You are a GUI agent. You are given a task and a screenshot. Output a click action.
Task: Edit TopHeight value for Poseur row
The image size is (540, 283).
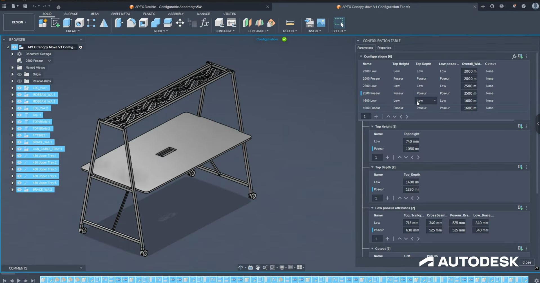coord(411,149)
